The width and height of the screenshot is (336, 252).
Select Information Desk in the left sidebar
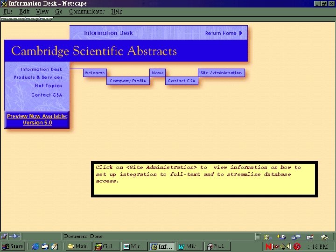pyautogui.click(x=42, y=70)
